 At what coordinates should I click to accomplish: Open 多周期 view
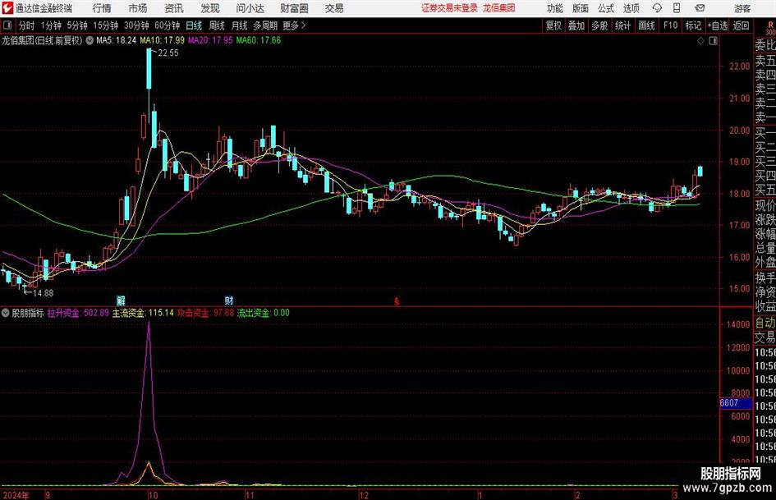[x=265, y=25]
